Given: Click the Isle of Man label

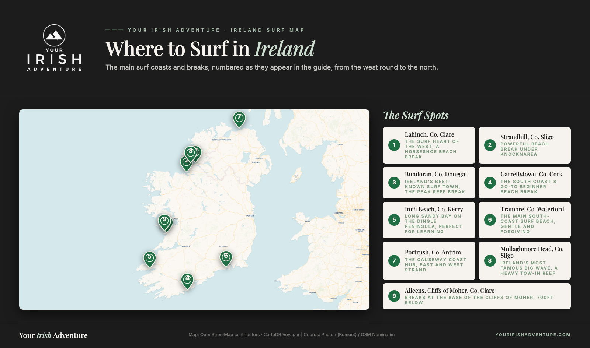Looking at the screenshot, I should click(296, 177).
